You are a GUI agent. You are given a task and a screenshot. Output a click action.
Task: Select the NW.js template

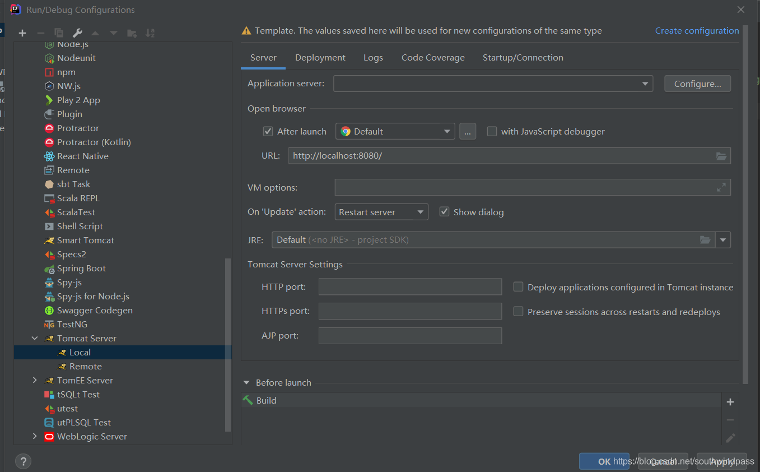point(69,86)
